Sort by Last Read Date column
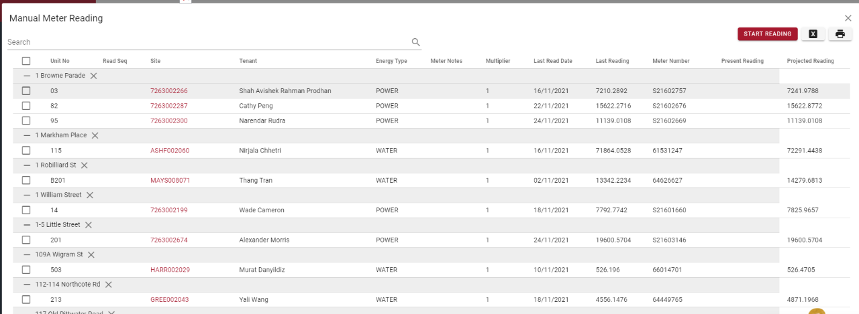This screenshot has width=859, height=314. coord(552,61)
